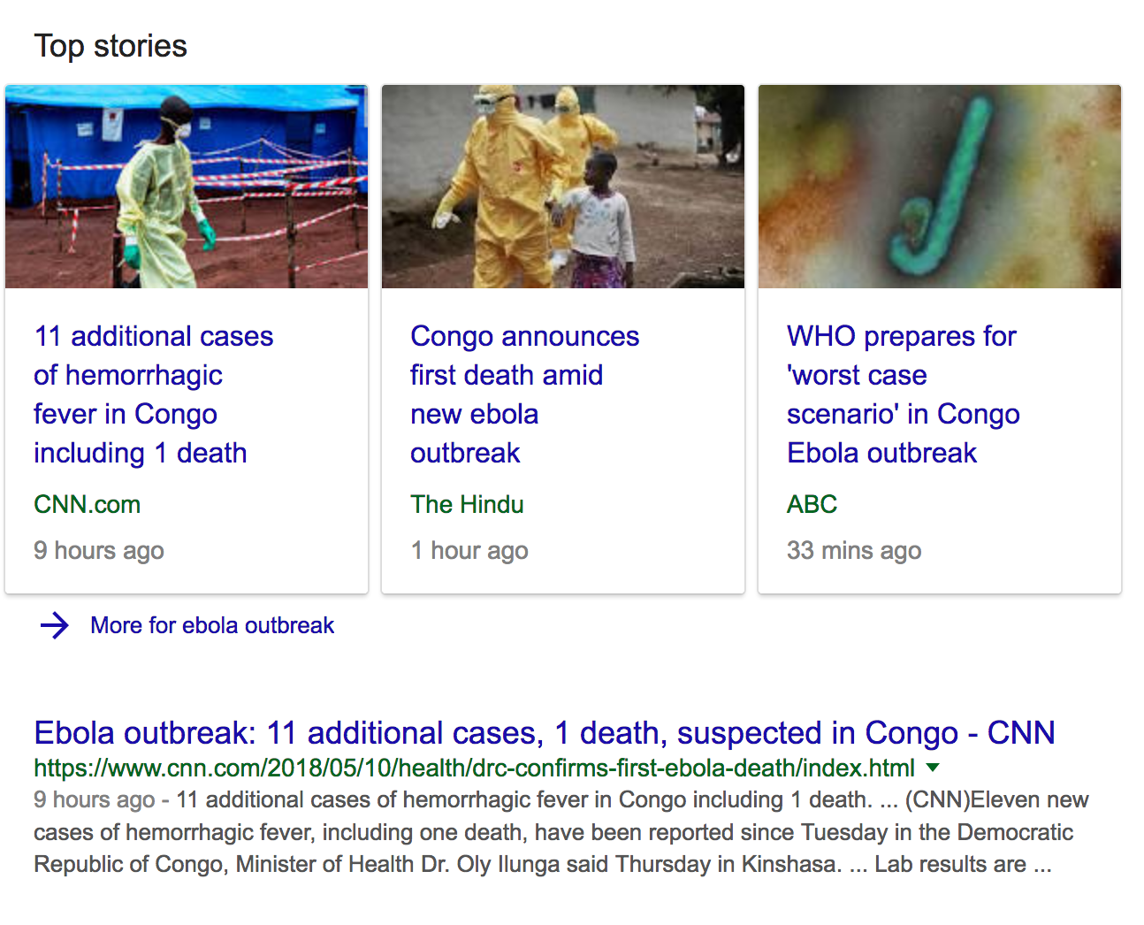Click the search result snippet about Minister Oly Ilunga
Viewport: 1144px width, 925px height.
point(561,832)
